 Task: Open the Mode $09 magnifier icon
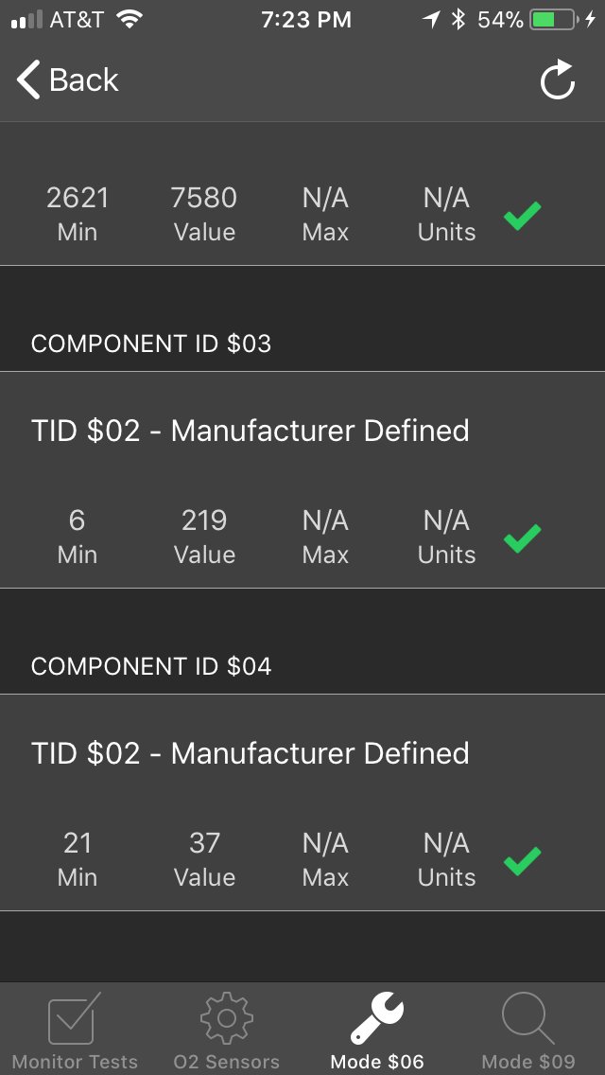tap(528, 1019)
